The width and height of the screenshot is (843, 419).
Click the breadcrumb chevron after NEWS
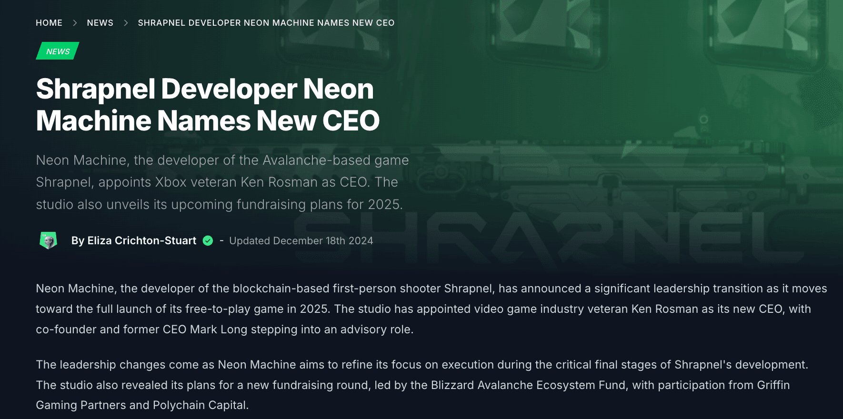[x=126, y=22]
